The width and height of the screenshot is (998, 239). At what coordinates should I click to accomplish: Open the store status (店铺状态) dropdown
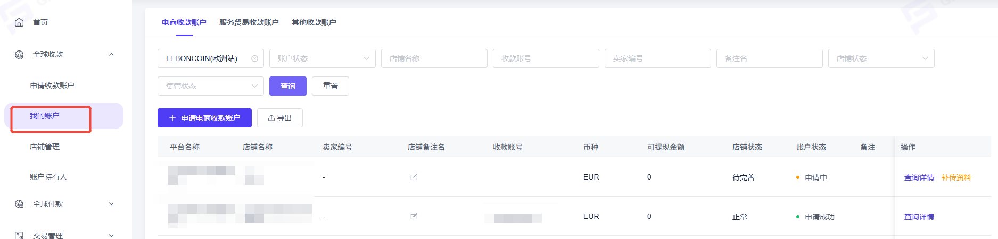click(x=881, y=58)
